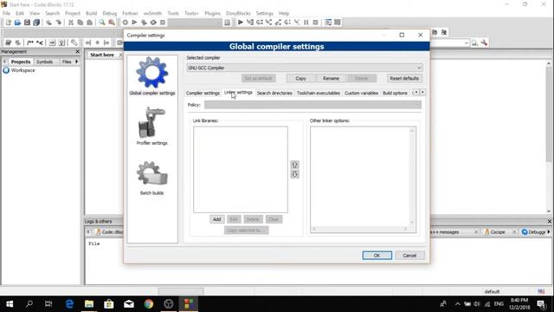
Task: Open the Selected compiler dropdown
Action: [x=305, y=68]
